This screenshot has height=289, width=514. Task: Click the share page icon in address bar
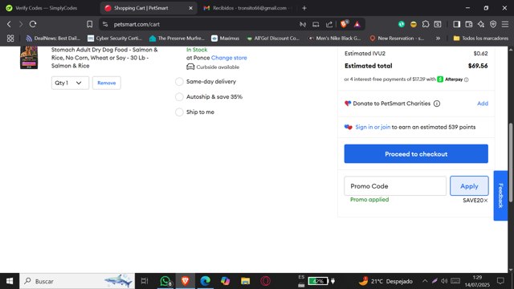coord(329,24)
